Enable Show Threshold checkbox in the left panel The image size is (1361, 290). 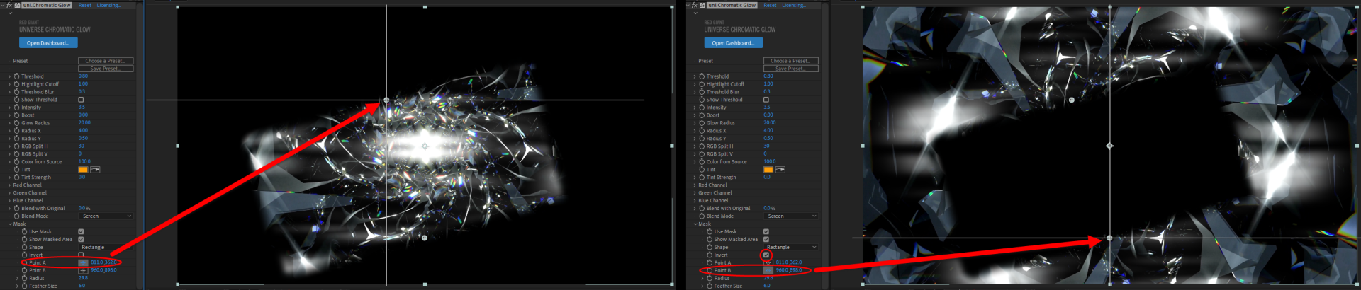pos(81,100)
